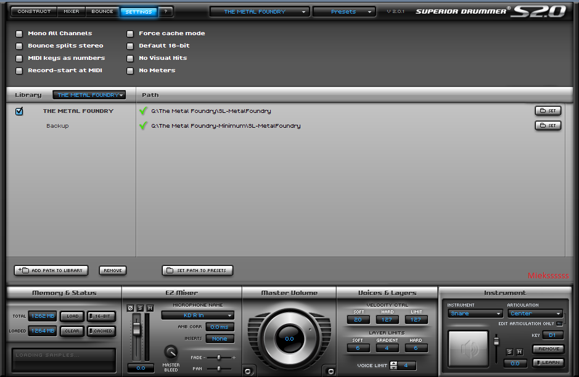This screenshot has height=377, width=579.
Task: Solo the instrument in the Instrument panel
Action: click(x=509, y=352)
